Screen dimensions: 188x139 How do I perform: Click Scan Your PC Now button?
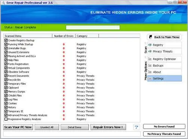(x=18, y=127)
